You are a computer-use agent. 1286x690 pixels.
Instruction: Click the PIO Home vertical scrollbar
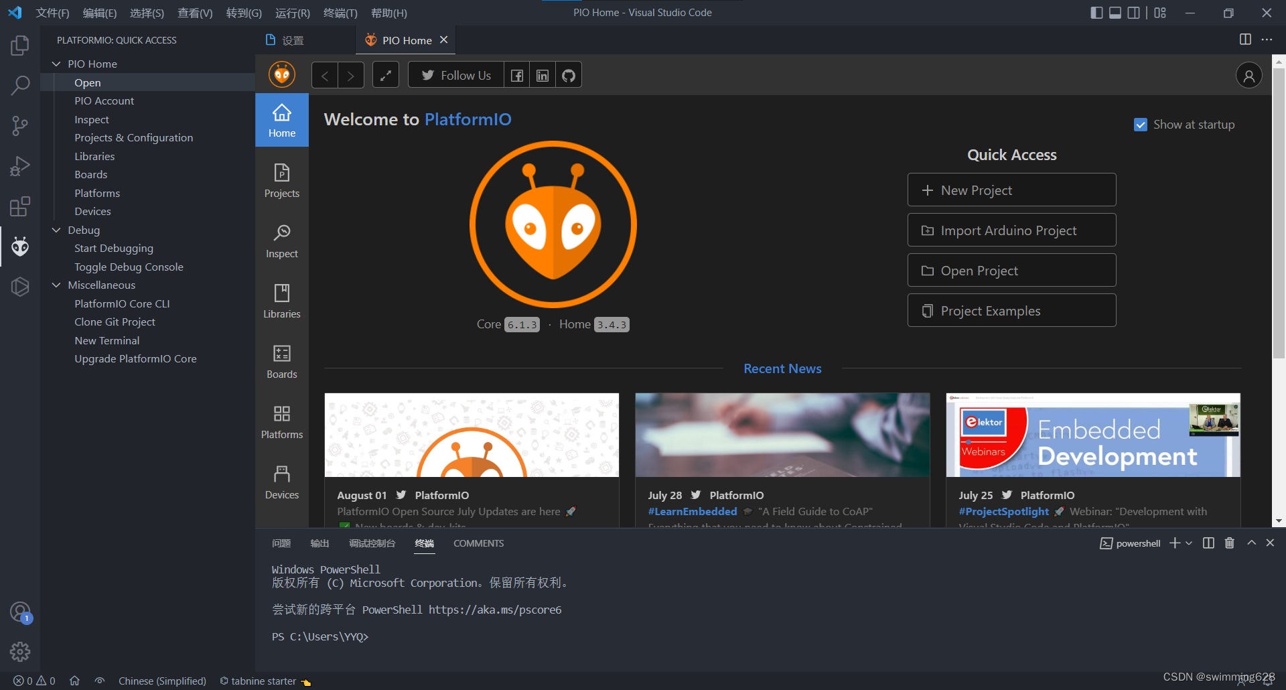(x=1279, y=214)
